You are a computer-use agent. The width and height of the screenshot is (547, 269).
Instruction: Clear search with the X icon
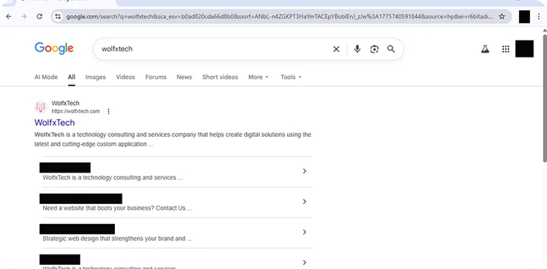[336, 49]
